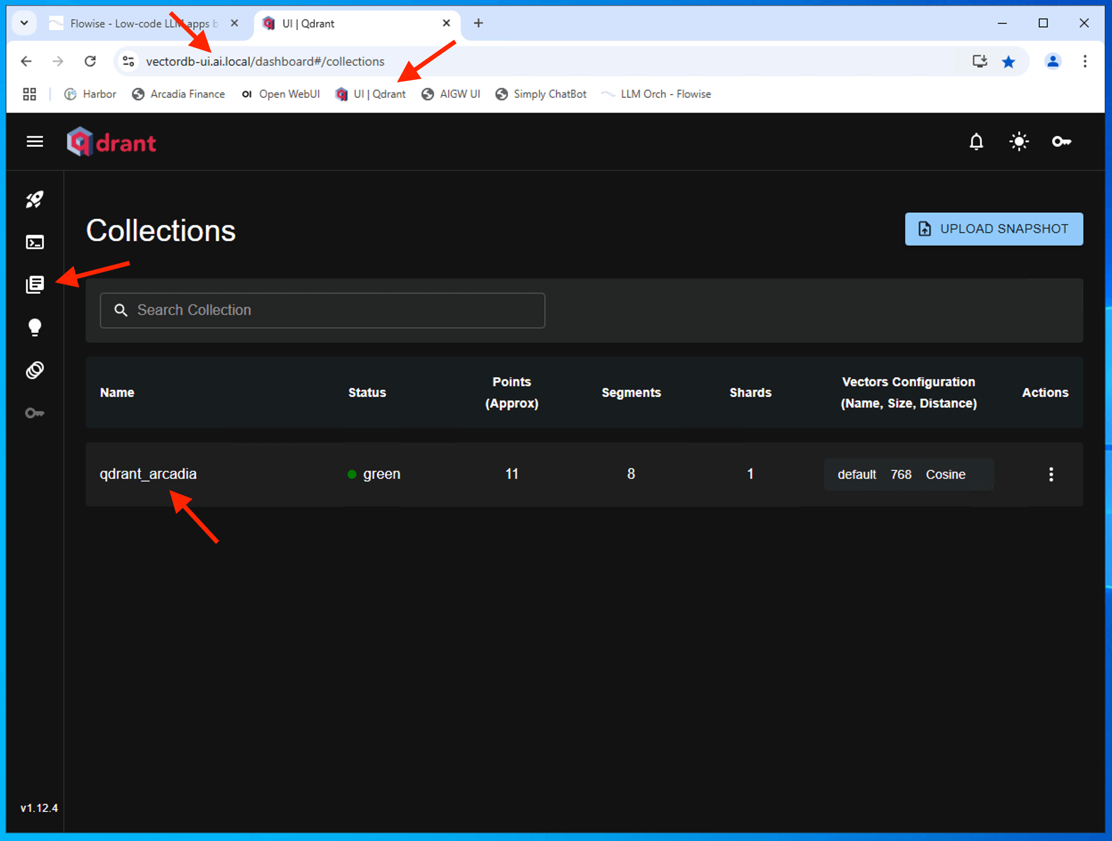Click the bookmark star icon
The width and height of the screenshot is (1112, 841).
[x=1008, y=61]
